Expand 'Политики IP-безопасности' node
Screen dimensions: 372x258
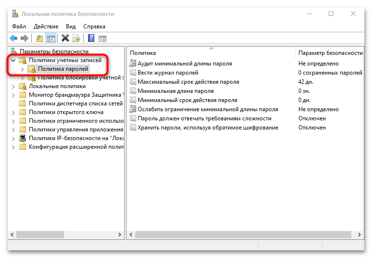[13, 138]
